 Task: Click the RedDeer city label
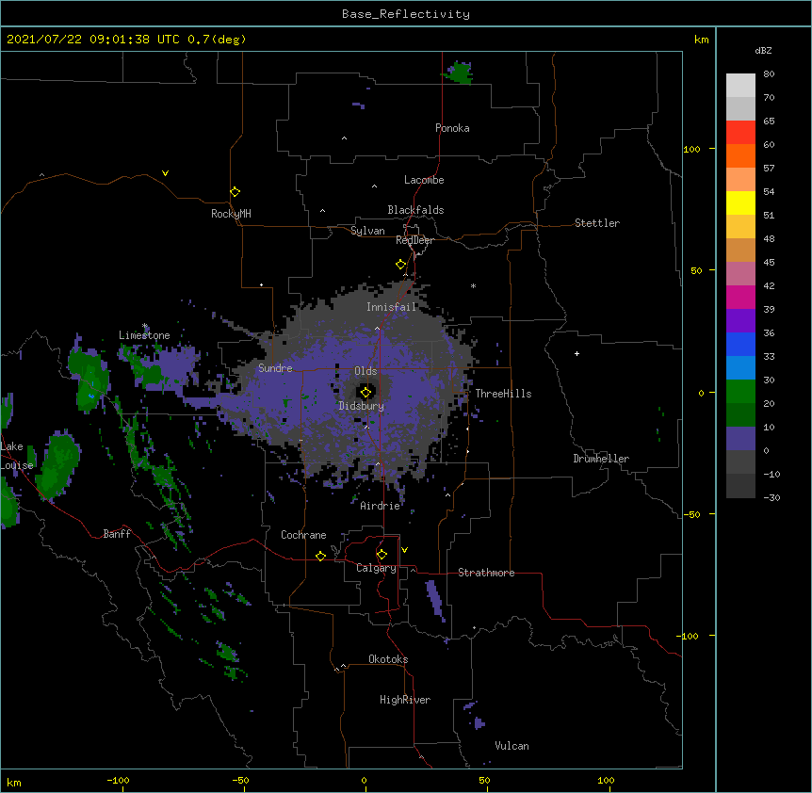[x=414, y=240]
